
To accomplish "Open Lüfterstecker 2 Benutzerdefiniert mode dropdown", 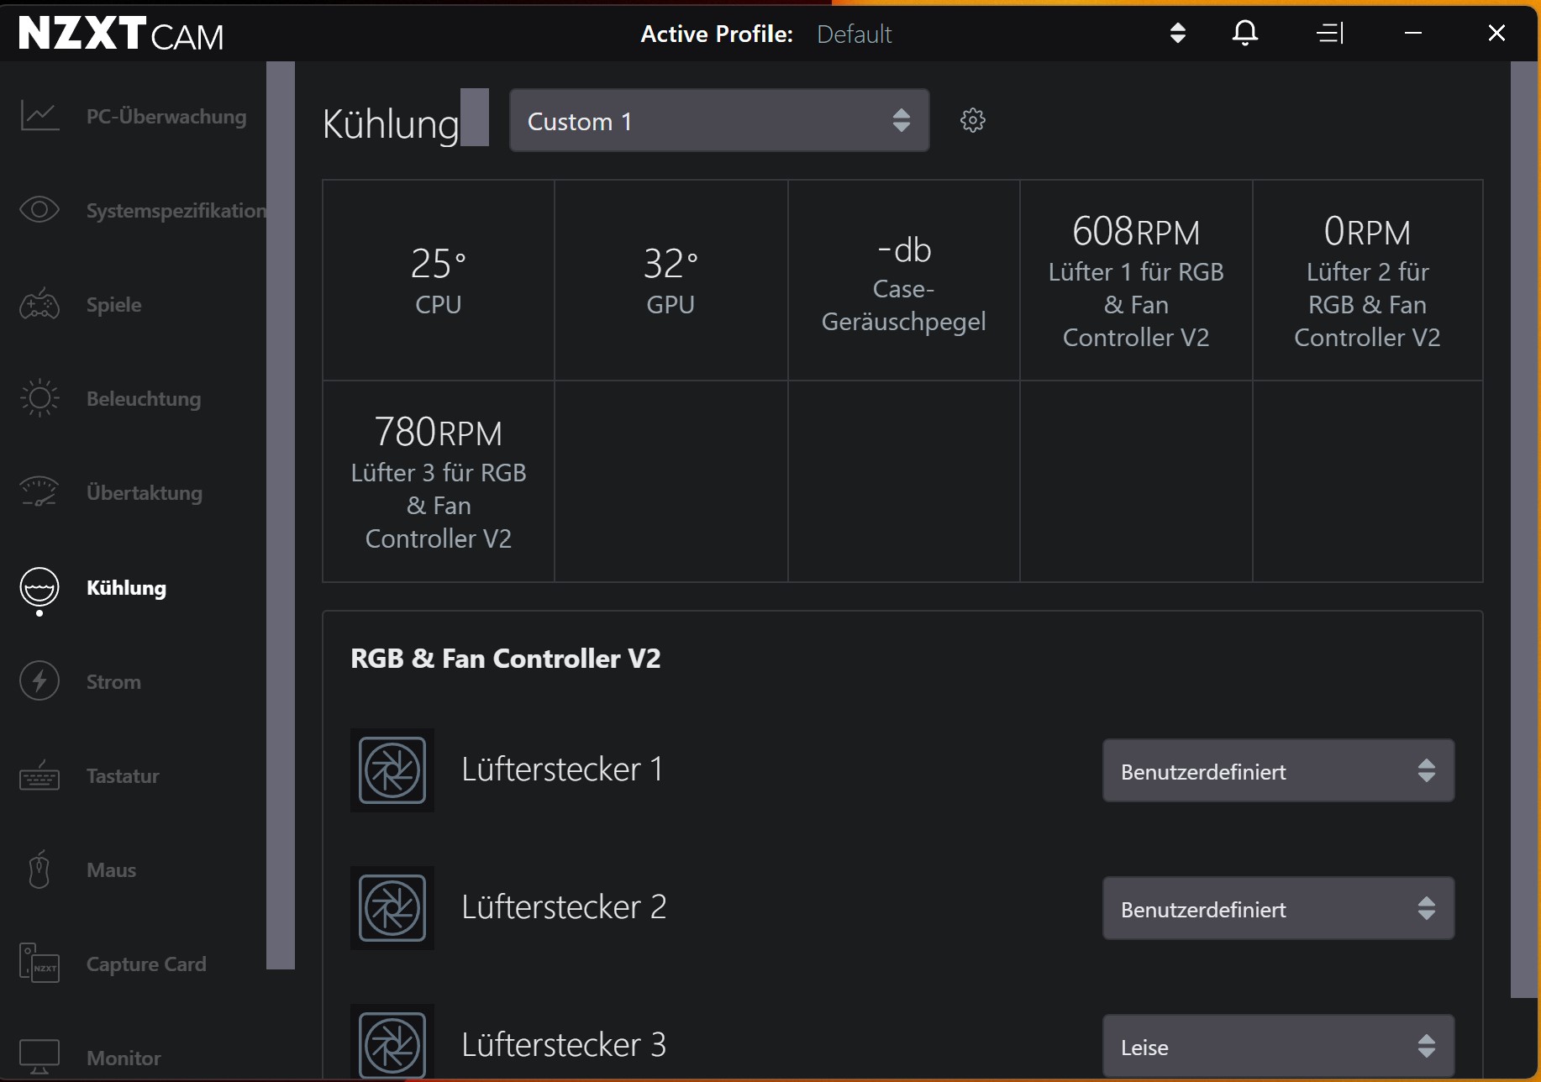I will pos(1278,908).
